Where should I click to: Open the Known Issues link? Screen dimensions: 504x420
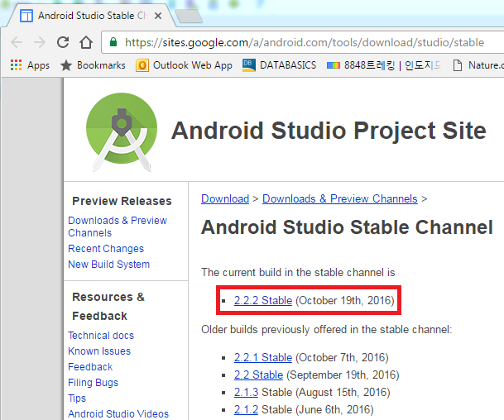(x=99, y=351)
